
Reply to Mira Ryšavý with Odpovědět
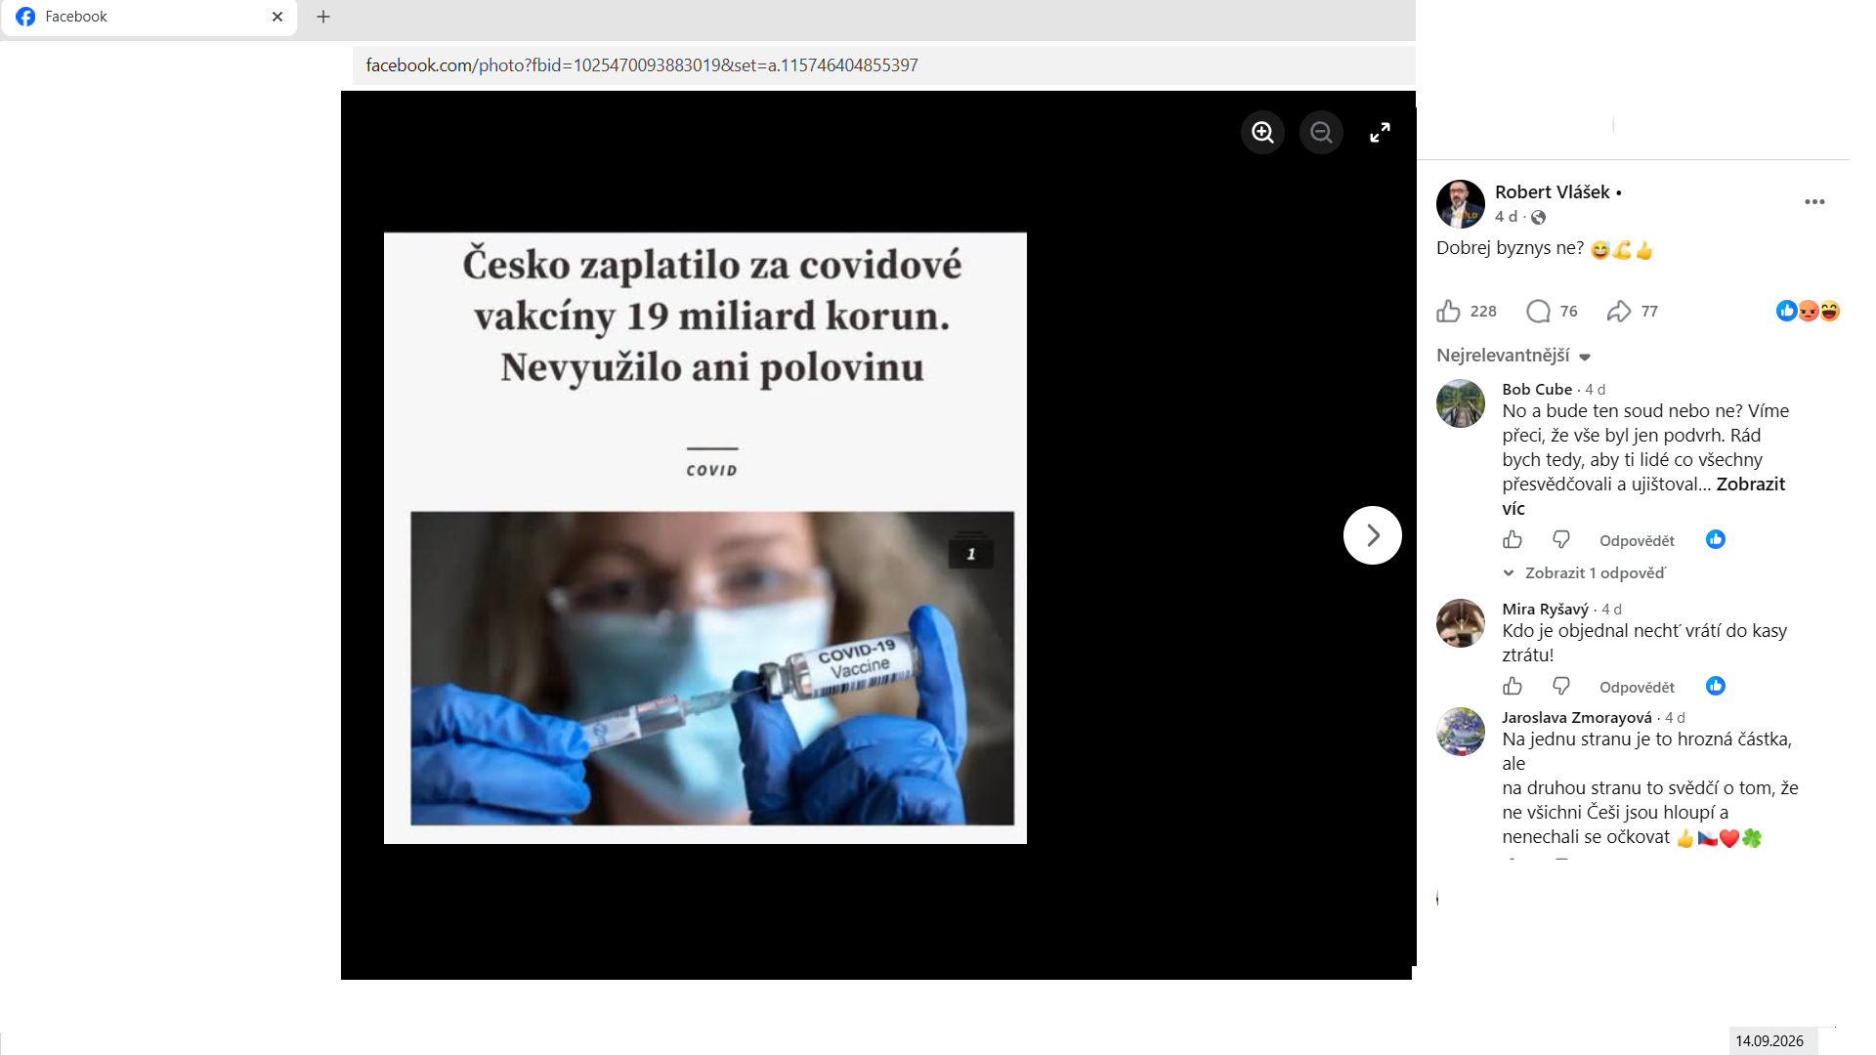[x=1637, y=687]
